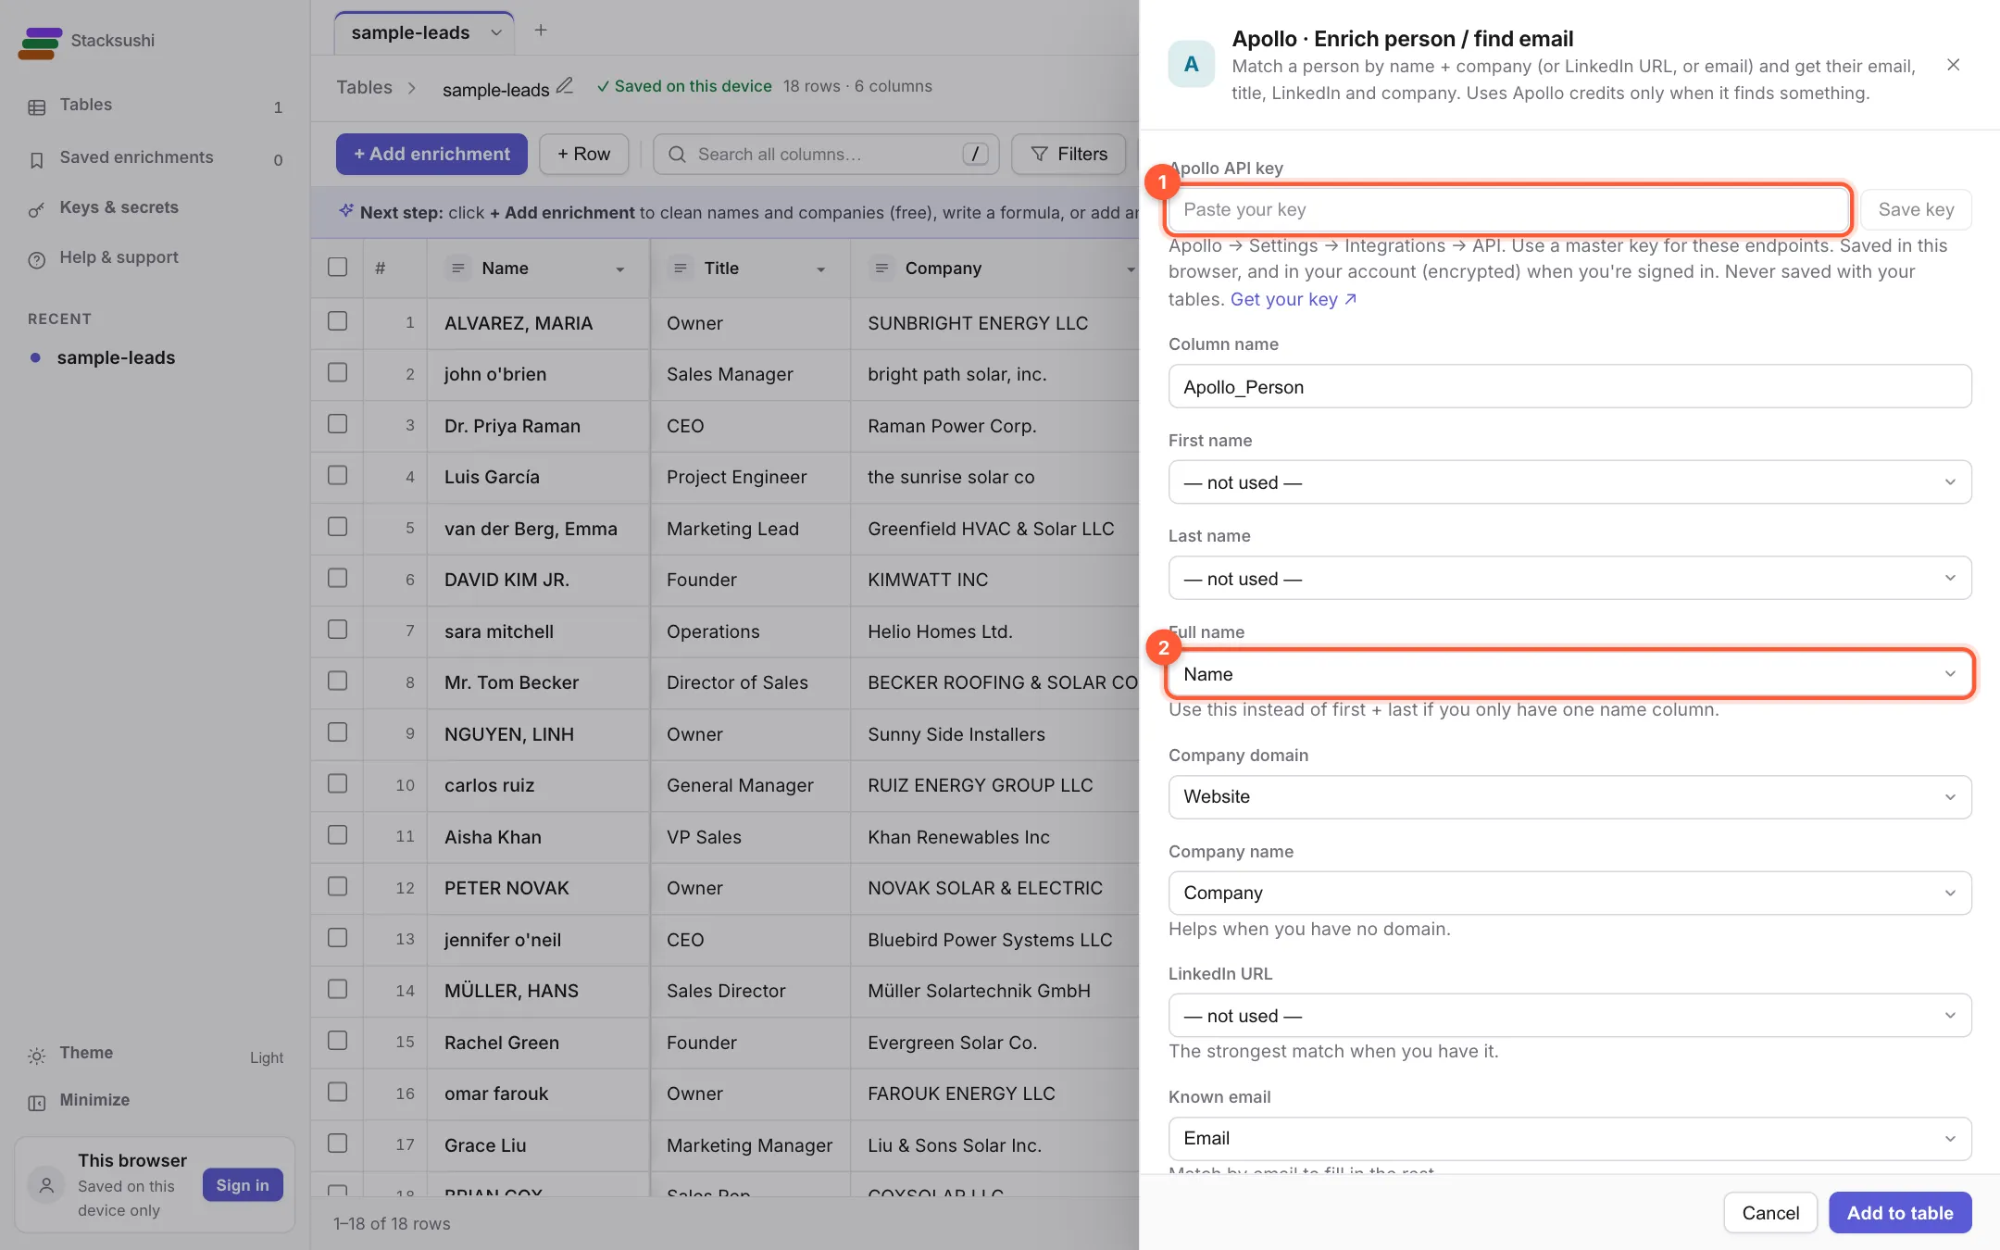Click the Name column type icon
The width and height of the screenshot is (2000, 1250).
(x=457, y=269)
